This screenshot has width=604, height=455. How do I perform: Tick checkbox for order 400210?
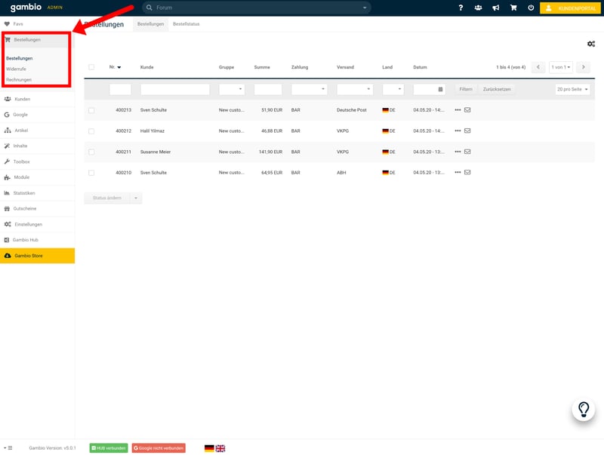(91, 173)
